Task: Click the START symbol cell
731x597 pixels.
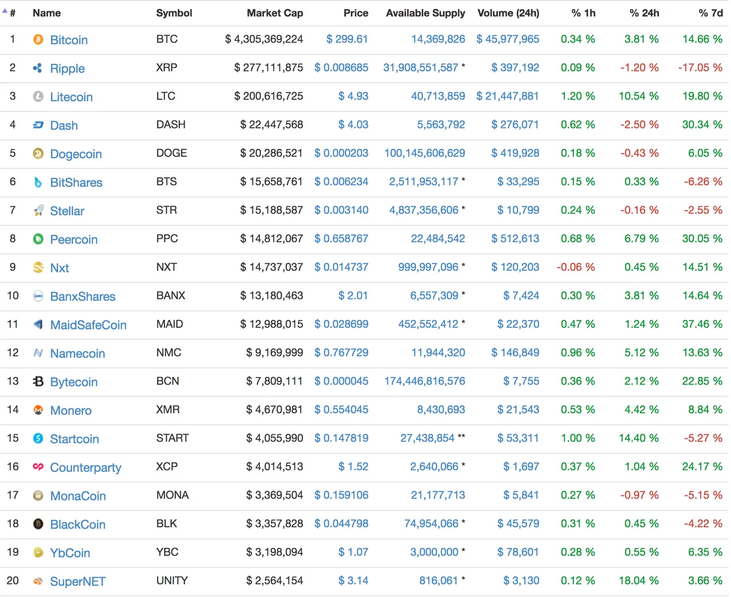Action: coord(172,438)
